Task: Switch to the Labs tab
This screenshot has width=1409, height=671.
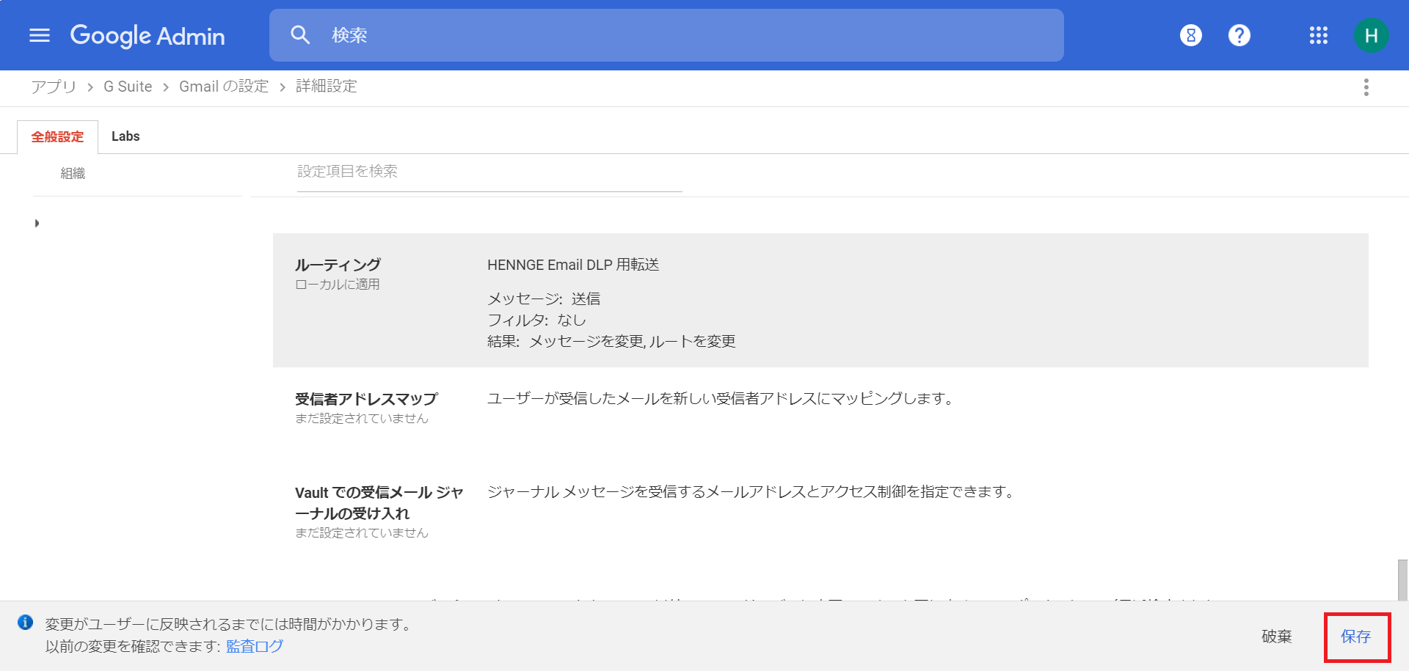Action: pos(125,136)
